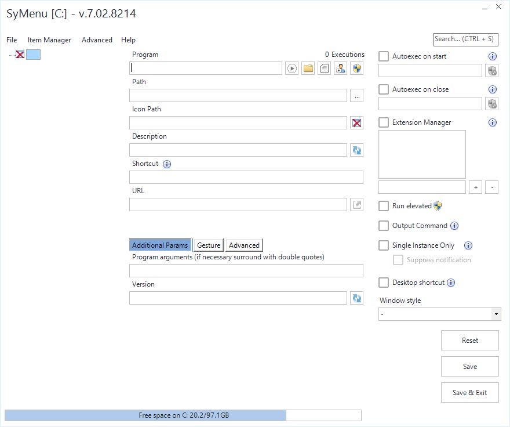Toggle the Output Command checkbox

click(384, 226)
